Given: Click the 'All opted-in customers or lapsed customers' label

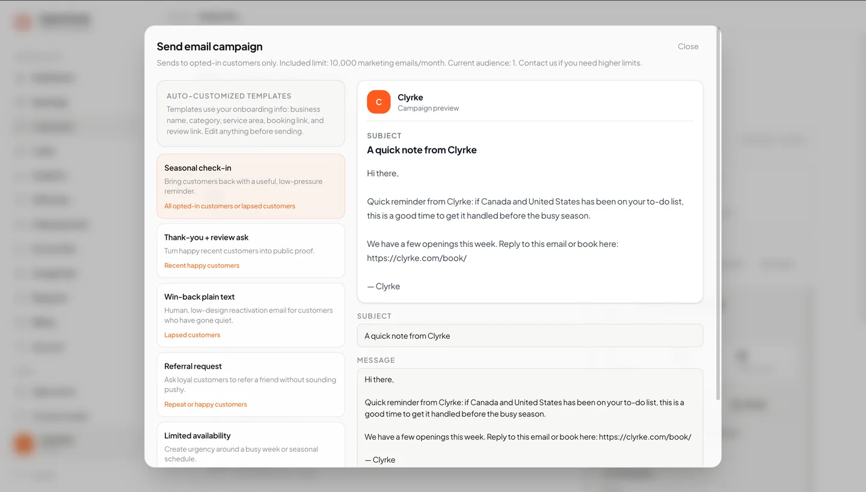Looking at the screenshot, I should (x=230, y=206).
